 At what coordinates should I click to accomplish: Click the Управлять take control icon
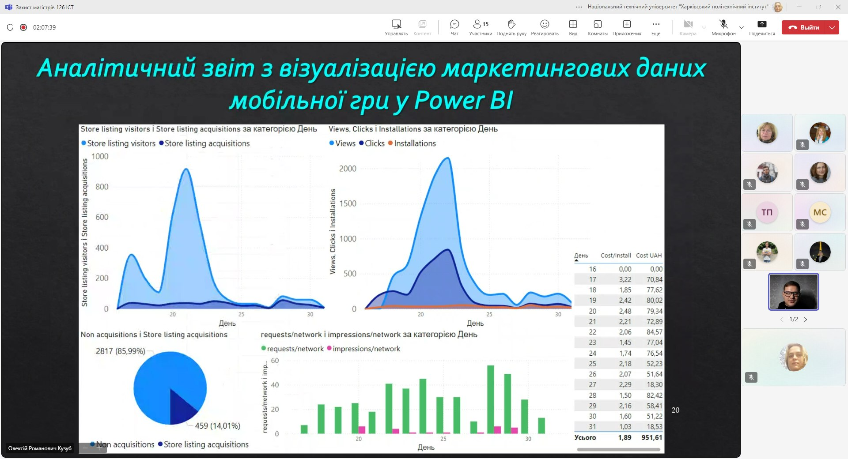(x=396, y=24)
